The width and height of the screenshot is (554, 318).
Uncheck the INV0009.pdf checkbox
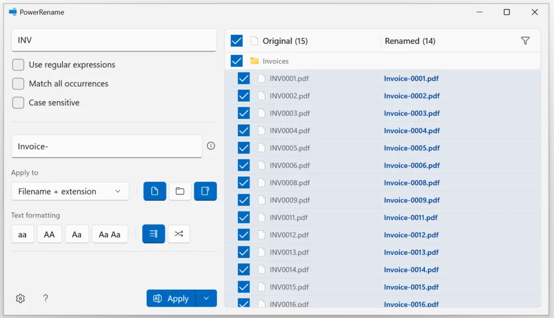coord(244,200)
